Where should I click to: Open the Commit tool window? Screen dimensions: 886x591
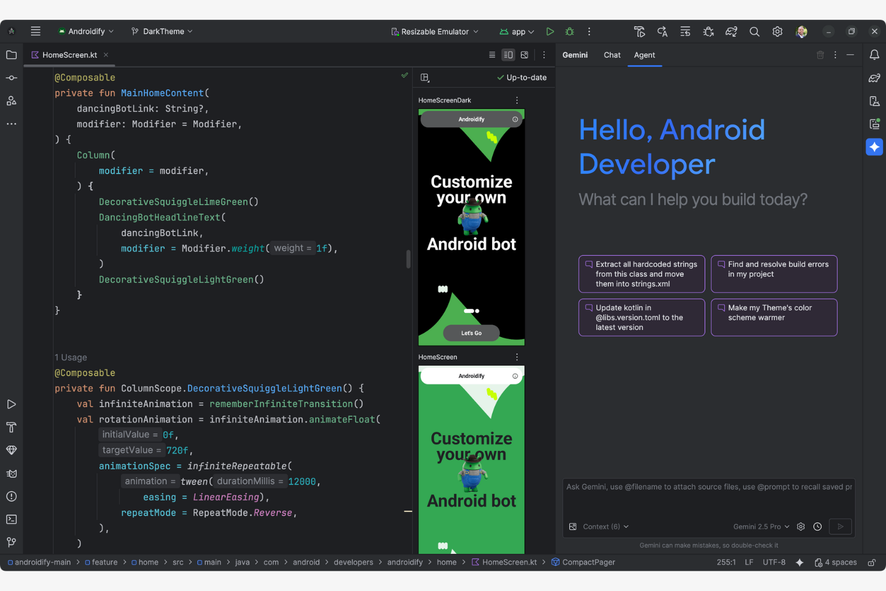point(11,77)
